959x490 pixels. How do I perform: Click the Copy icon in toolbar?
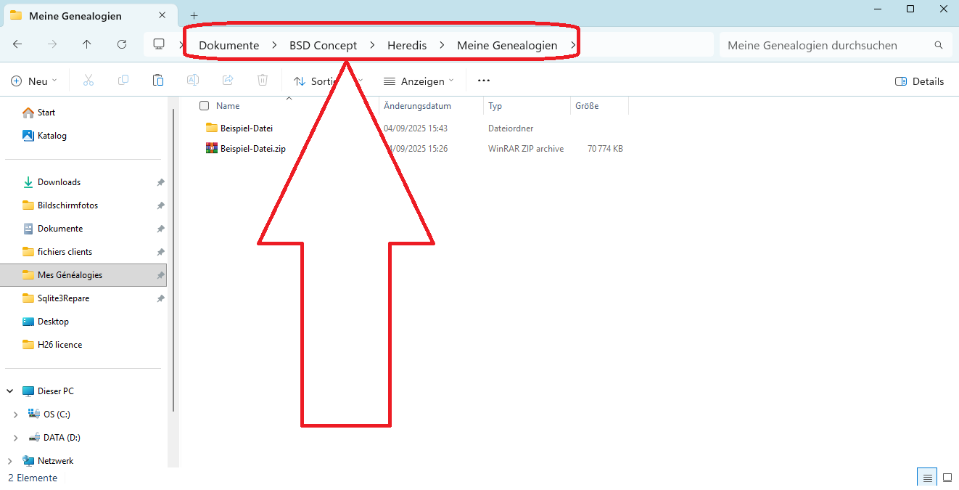point(123,81)
